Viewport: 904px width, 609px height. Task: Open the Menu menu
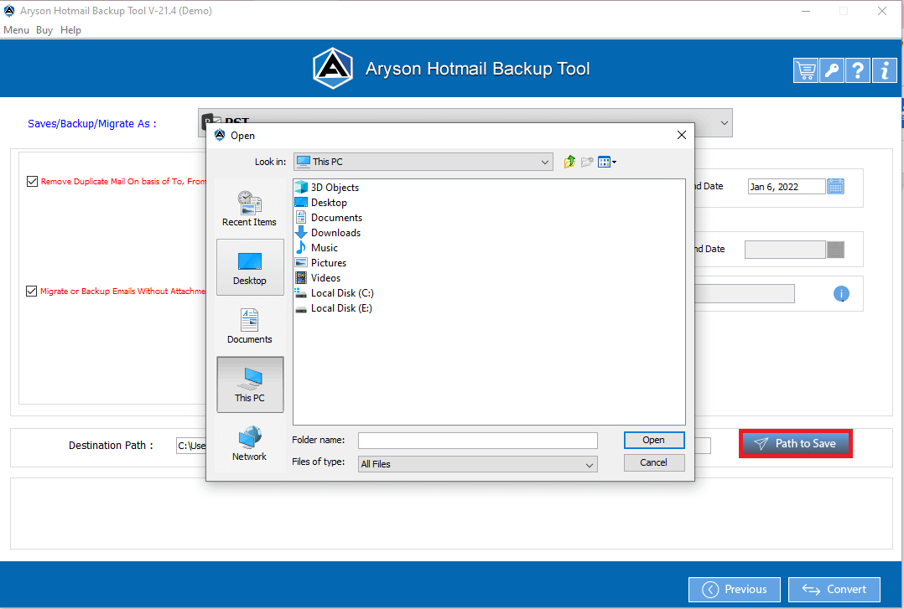pos(16,30)
